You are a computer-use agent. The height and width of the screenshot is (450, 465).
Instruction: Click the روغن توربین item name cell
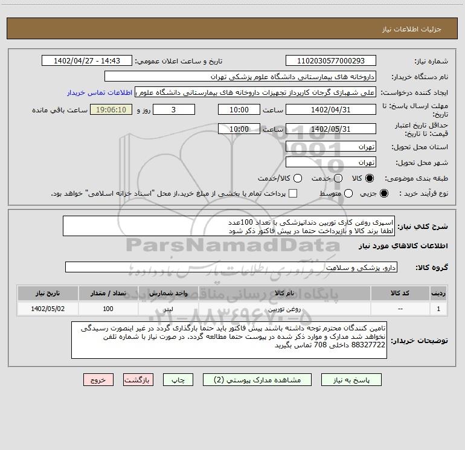click(284, 309)
